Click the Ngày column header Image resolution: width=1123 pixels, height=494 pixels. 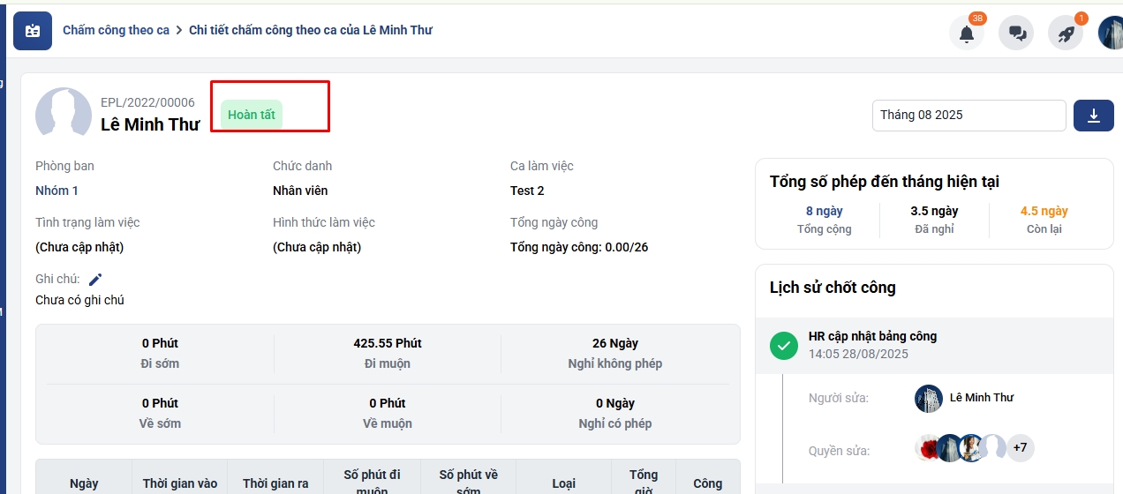pos(84,483)
